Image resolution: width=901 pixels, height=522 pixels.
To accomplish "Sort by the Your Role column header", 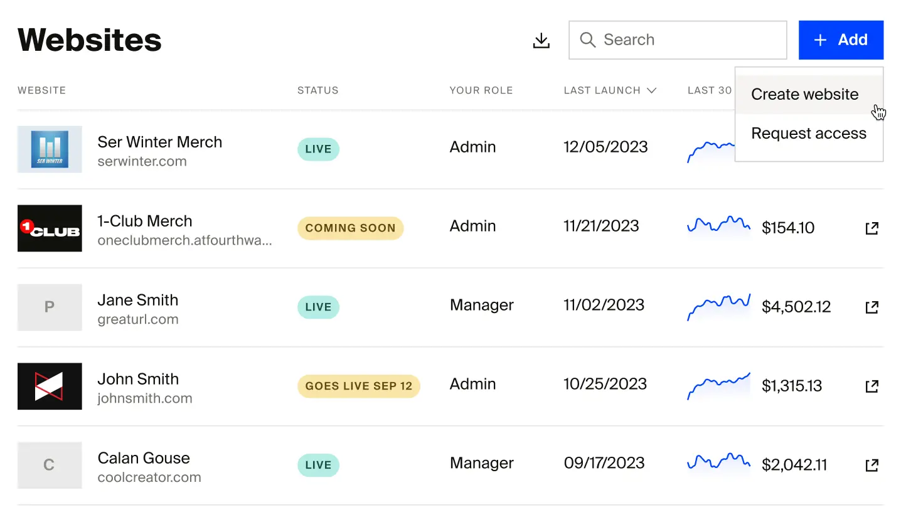I will (481, 90).
